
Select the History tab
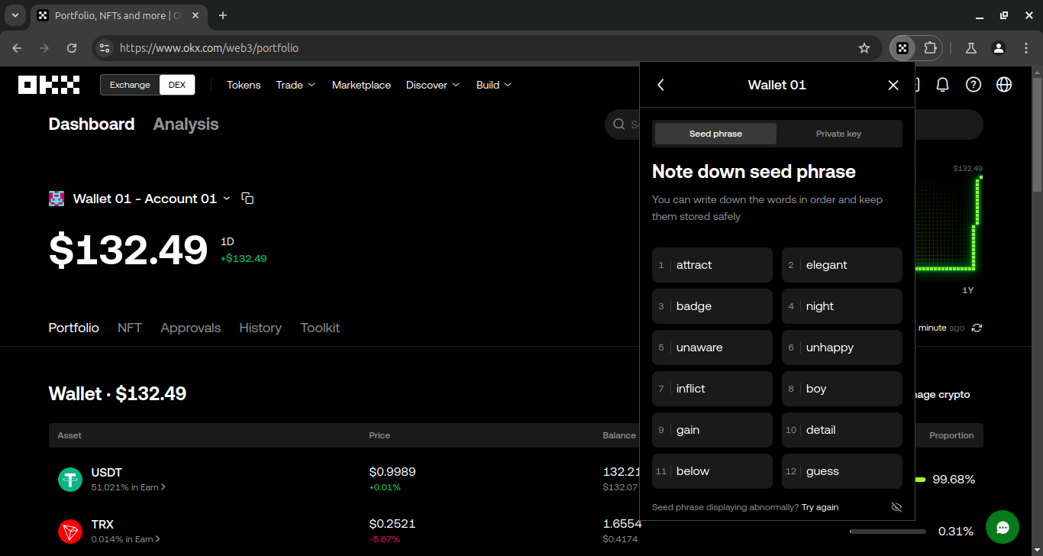[260, 328]
